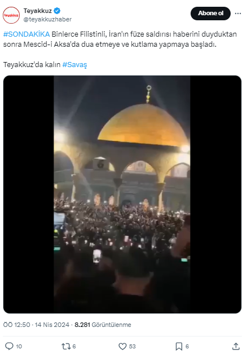Subscribe with the Abone ol button
This screenshot has height=354, width=247.
(211, 14)
